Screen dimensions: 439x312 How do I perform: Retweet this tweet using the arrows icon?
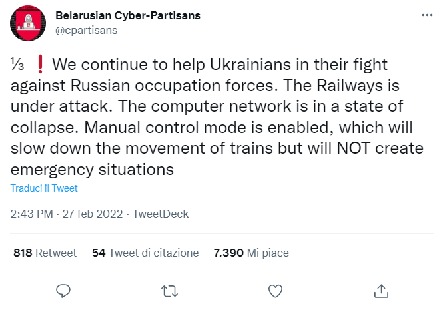[x=169, y=291]
